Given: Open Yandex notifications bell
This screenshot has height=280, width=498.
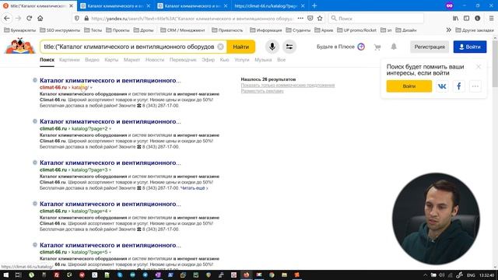Looking at the screenshot, I should (394, 47).
